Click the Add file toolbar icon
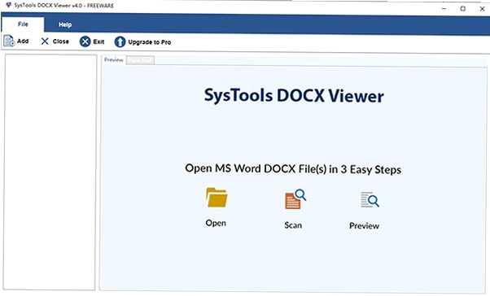This screenshot has height=296, width=490. click(x=9, y=41)
